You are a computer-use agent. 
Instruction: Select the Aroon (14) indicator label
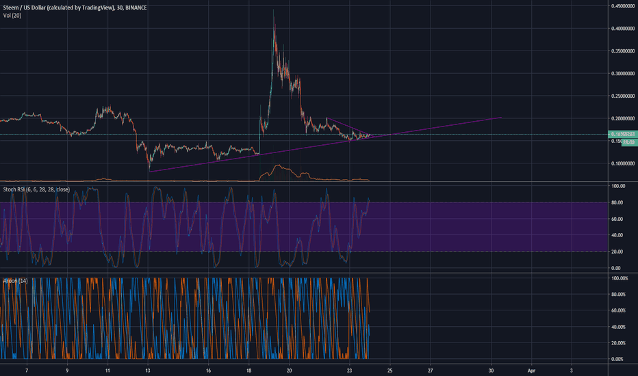15,281
